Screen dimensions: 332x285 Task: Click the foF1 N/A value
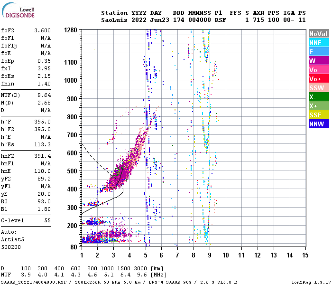point(46,38)
